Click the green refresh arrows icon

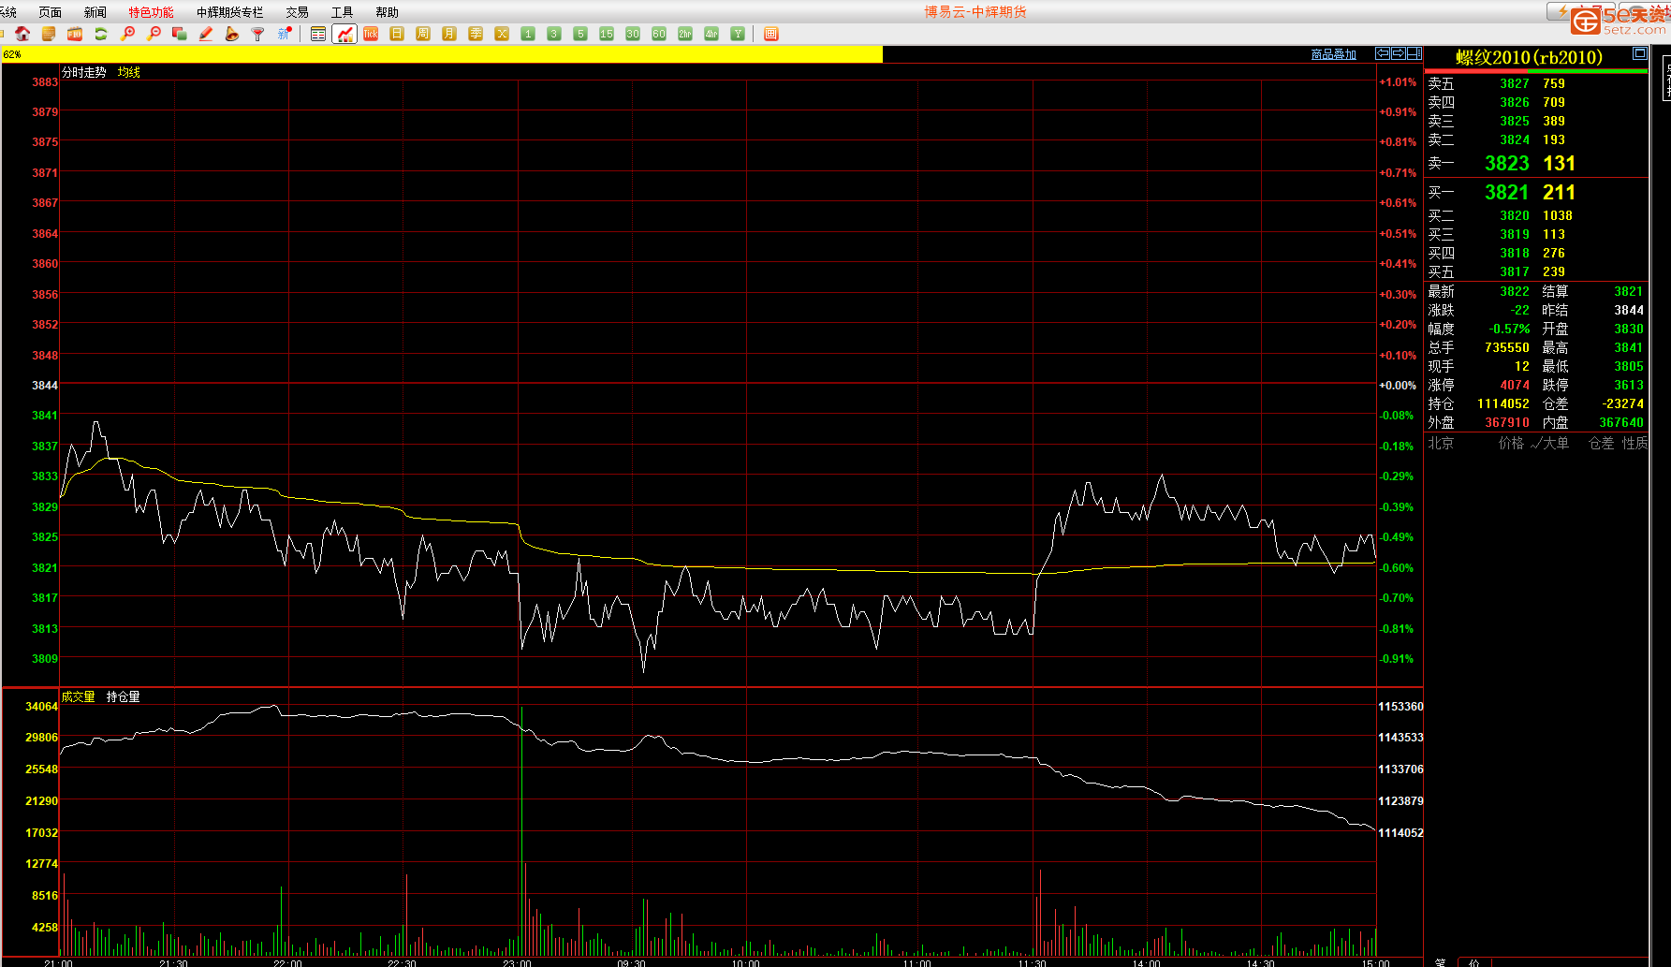tap(101, 34)
